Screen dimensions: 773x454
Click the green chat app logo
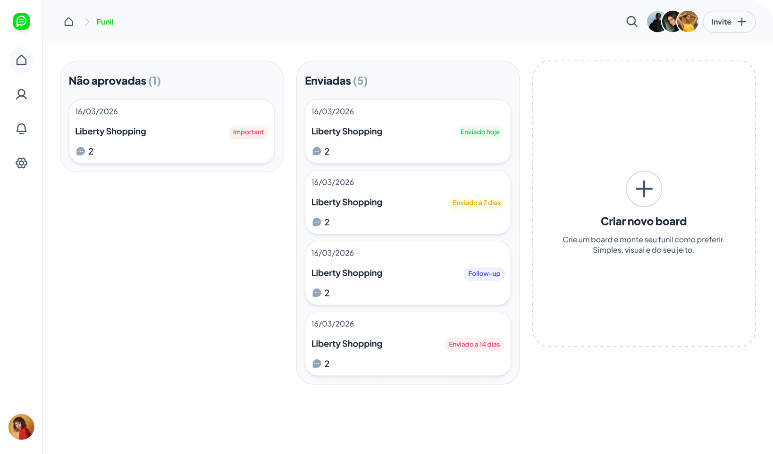click(x=21, y=22)
